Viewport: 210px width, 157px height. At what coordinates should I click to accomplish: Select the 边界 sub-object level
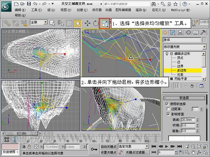coord(180,66)
